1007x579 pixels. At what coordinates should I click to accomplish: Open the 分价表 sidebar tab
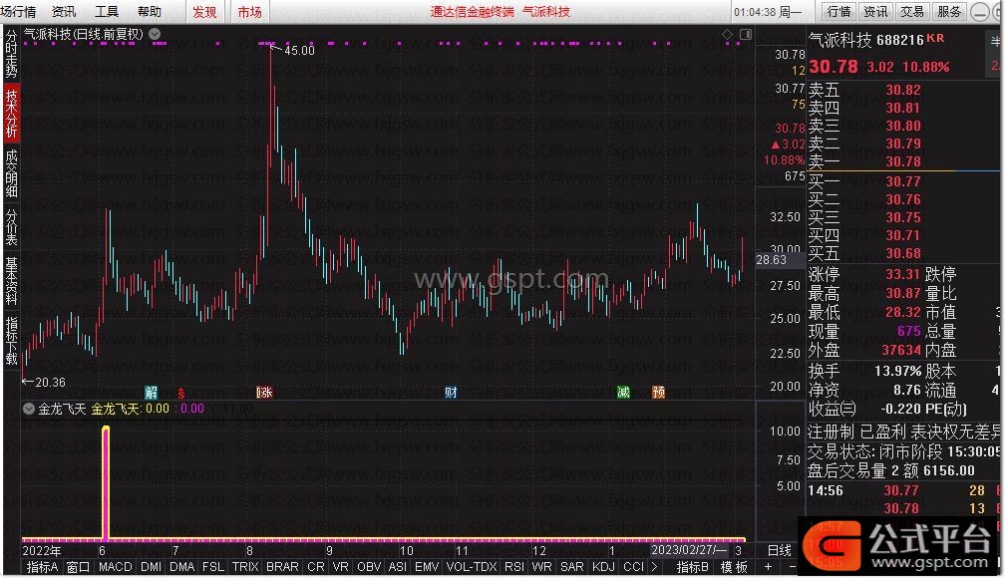[x=11, y=226]
